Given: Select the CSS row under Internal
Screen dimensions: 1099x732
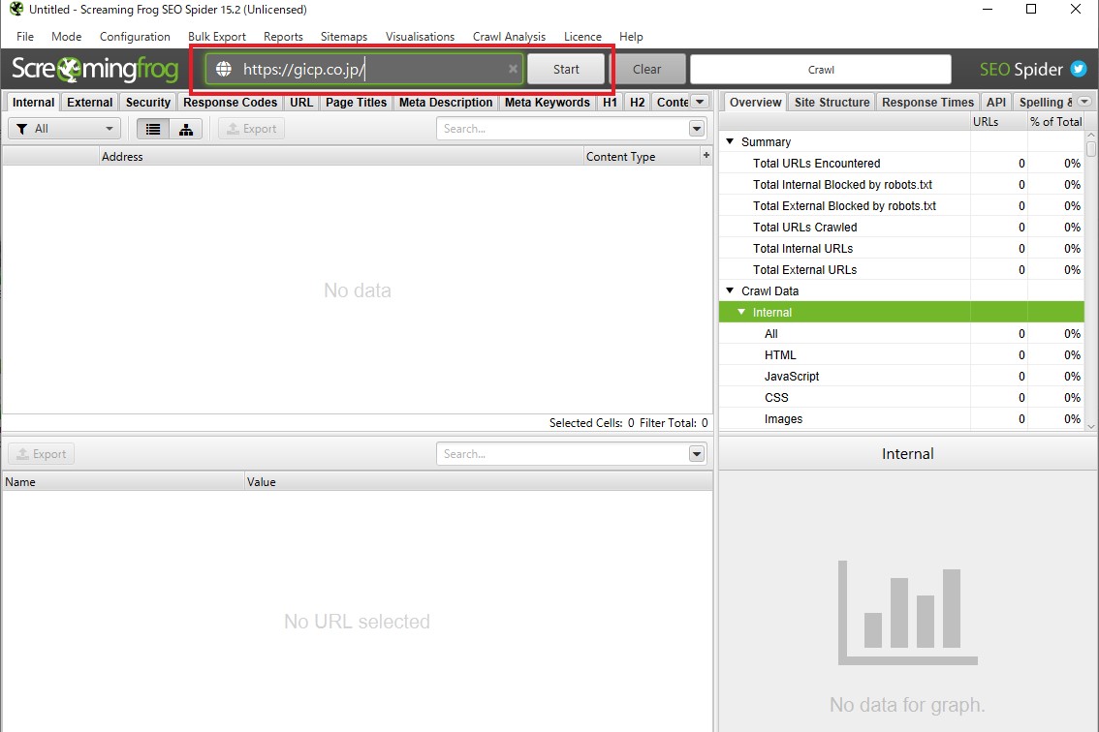Looking at the screenshot, I should [902, 397].
